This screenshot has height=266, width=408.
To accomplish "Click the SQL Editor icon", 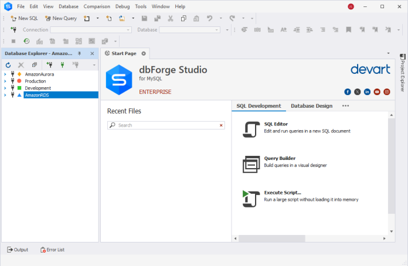I will (x=251, y=129).
